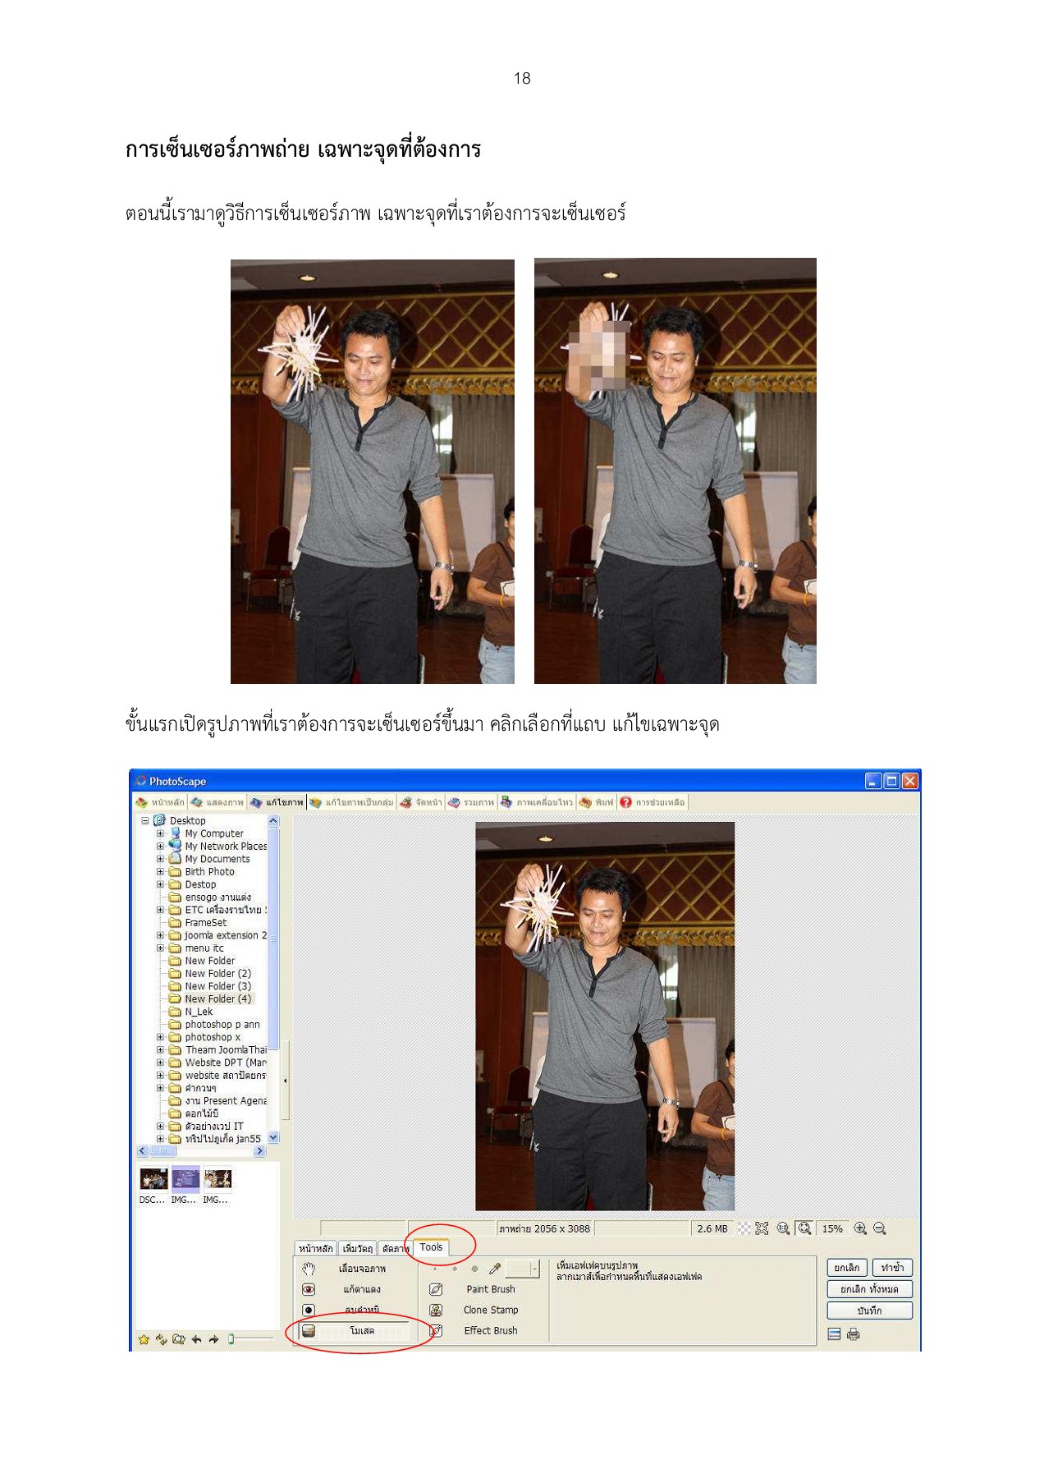
Task: Click the บันทึก save button
Action: (x=869, y=1310)
